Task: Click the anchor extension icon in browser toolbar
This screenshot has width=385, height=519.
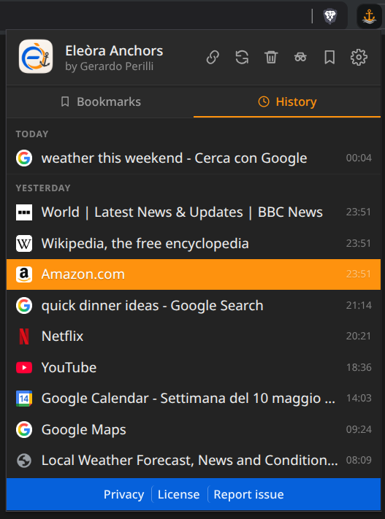Action: click(x=369, y=16)
